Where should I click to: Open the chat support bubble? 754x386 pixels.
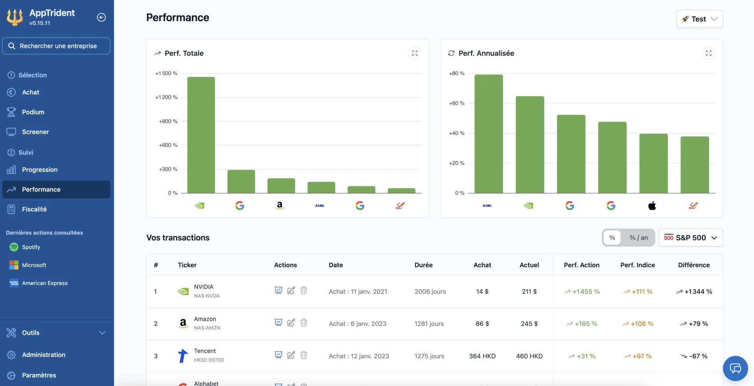[735, 368]
